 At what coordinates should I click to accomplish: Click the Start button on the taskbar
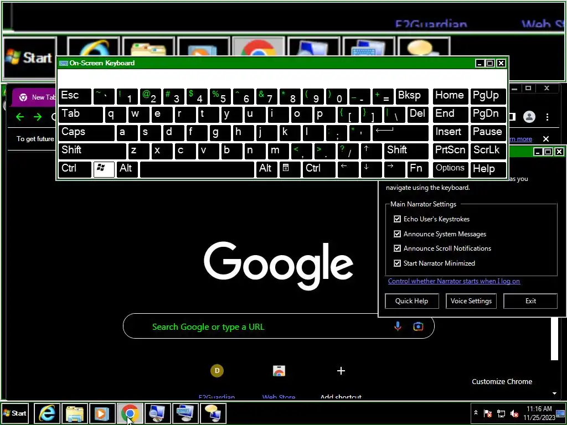tap(15, 413)
